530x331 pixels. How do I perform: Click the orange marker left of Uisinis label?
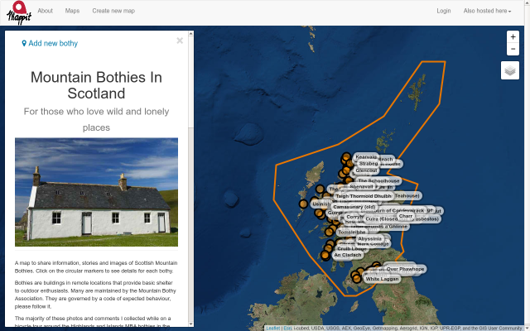304,204
